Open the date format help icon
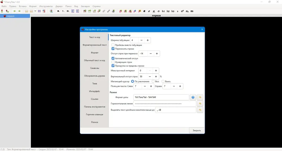This screenshot has width=282, height=151. [193, 97]
